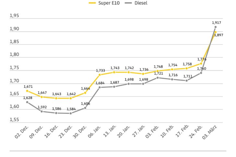Click the Diesel point valued 1,684
The image size is (236, 157).
[x=100, y=87]
